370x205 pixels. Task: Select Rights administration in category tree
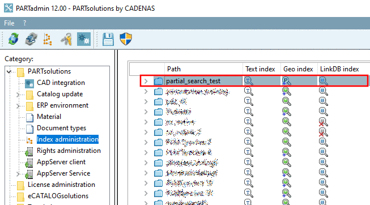pos(69,151)
